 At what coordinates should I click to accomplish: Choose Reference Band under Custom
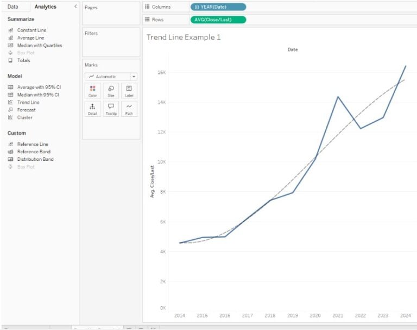coord(33,152)
